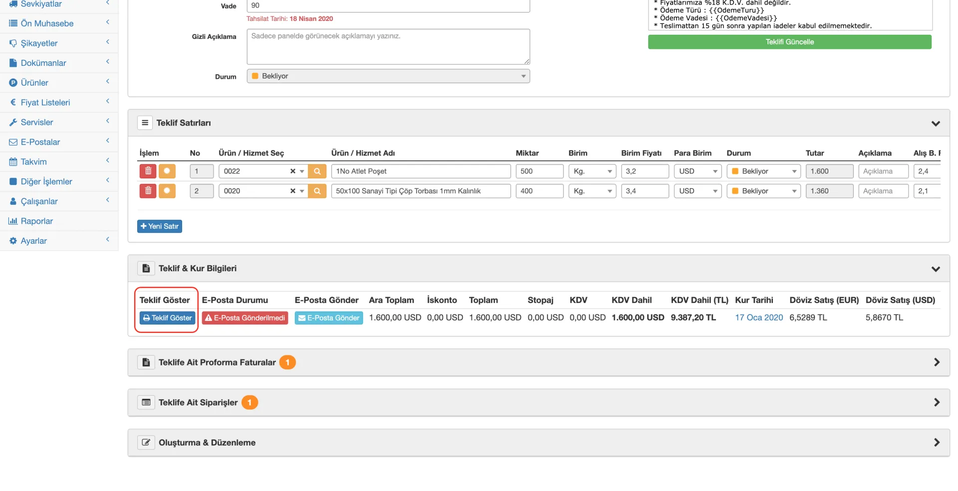The height and width of the screenshot is (491, 958).
Task: Click E-Posta Gönder button
Action: (x=329, y=318)
